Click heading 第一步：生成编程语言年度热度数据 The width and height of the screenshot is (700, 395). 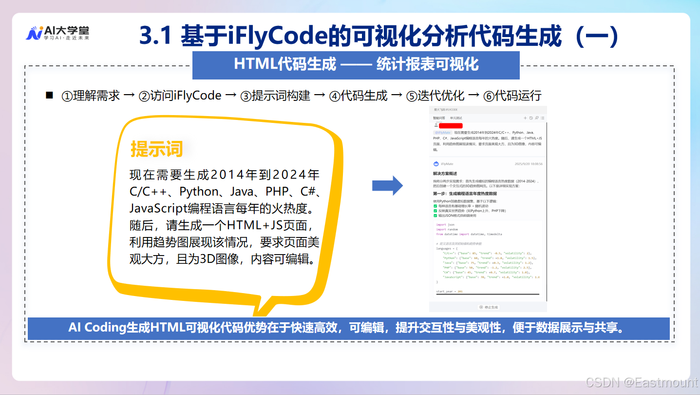click(465, 194)
